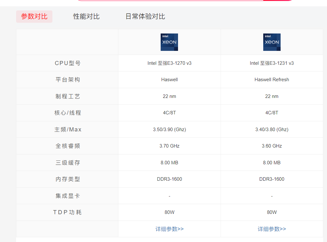Click the 三级缓存 row label
The width and height of the screenshot is (327, 242).
coord(68,163)
